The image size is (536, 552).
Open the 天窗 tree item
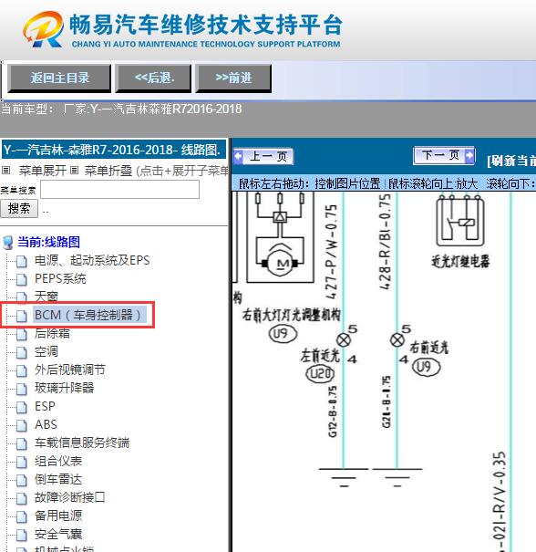[x=46, y=297]
